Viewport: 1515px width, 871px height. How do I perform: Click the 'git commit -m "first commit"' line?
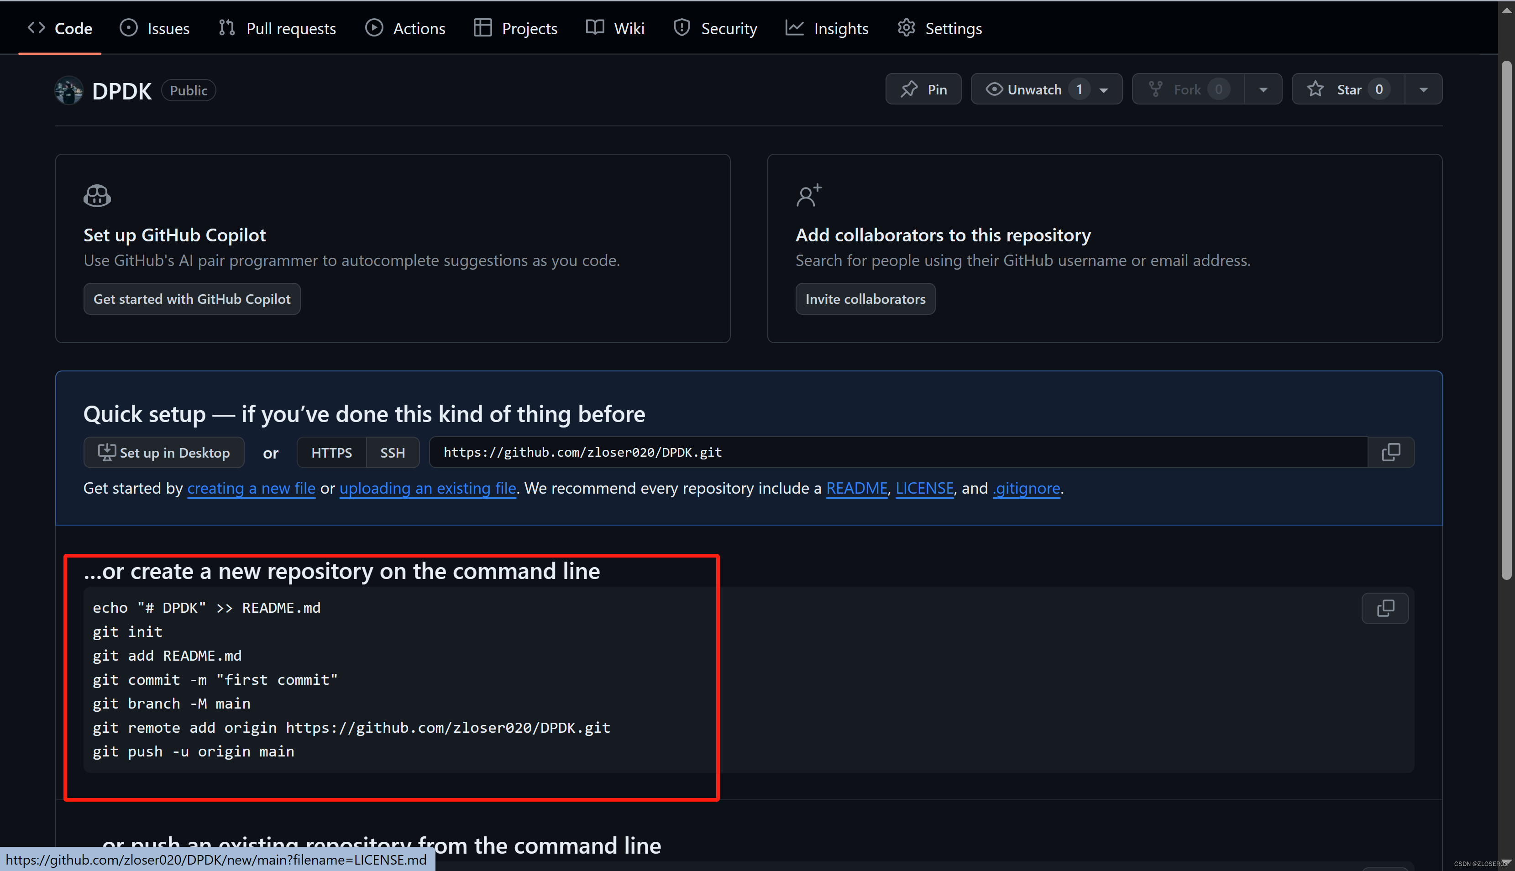point(215,679)
